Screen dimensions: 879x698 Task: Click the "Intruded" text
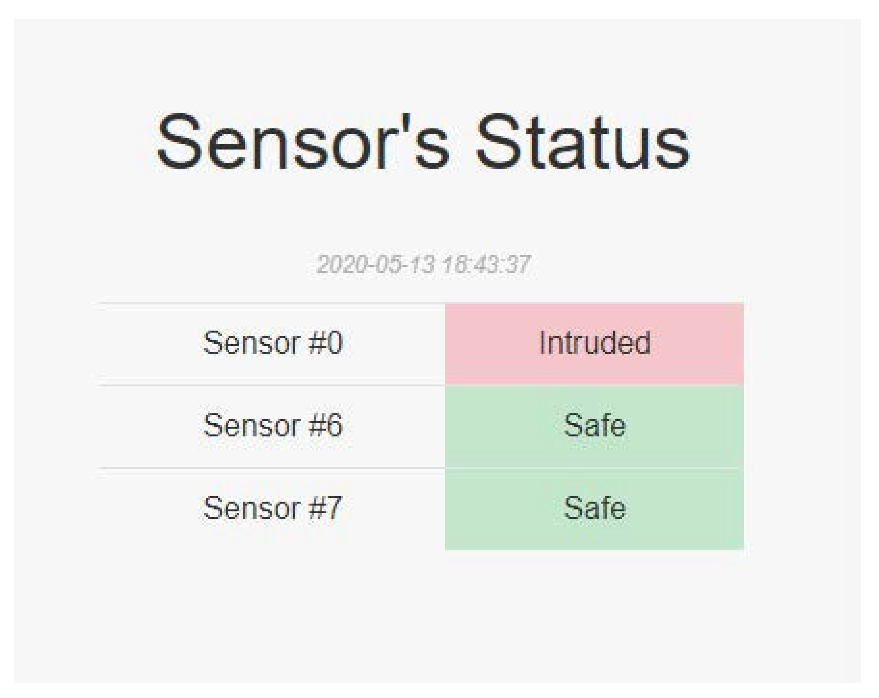594,343
